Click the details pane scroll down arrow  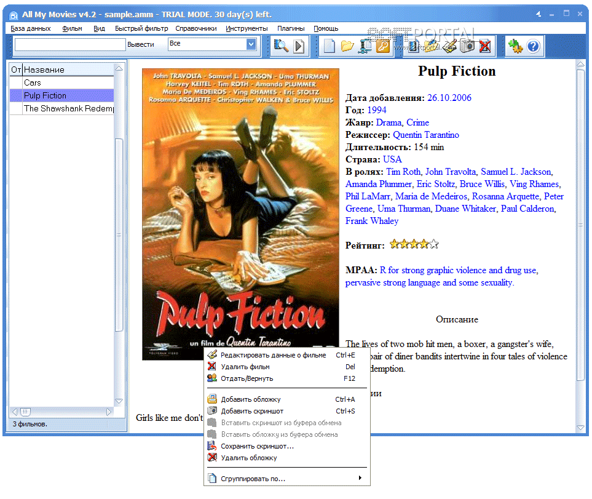click(581, 428)
